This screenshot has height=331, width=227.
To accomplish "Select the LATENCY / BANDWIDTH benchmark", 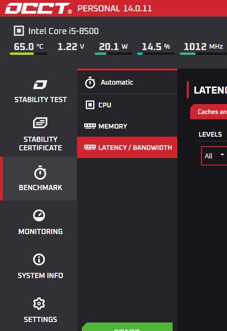I will 127,148.
